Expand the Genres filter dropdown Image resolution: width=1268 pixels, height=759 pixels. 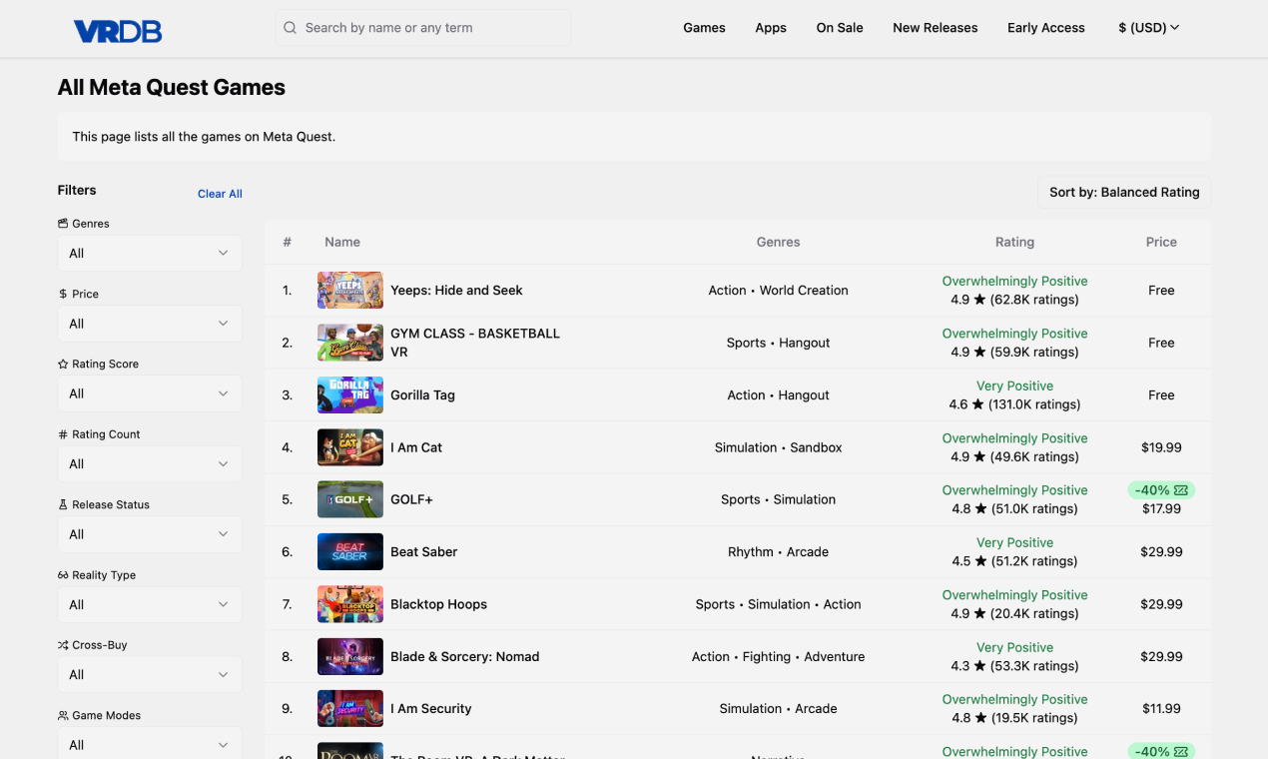coord(150,254)
